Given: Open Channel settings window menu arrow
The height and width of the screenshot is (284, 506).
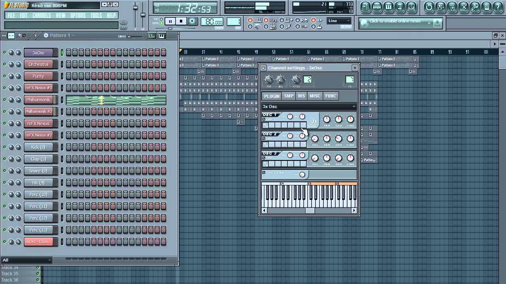Looking at the screenshot, I should [263, 68].
